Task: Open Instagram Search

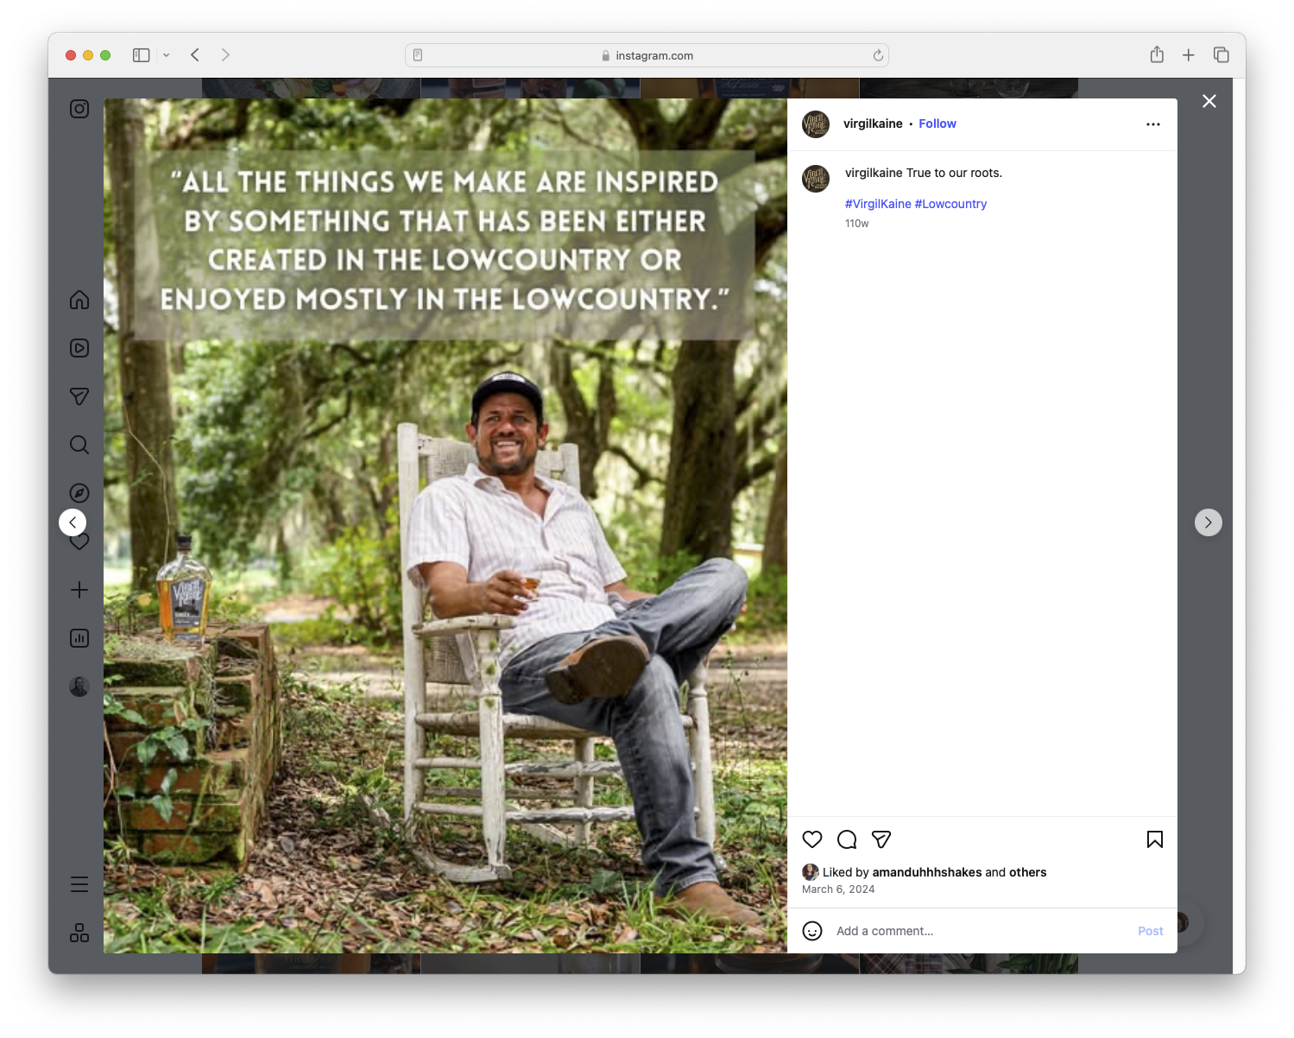Action: pos(79,444)
